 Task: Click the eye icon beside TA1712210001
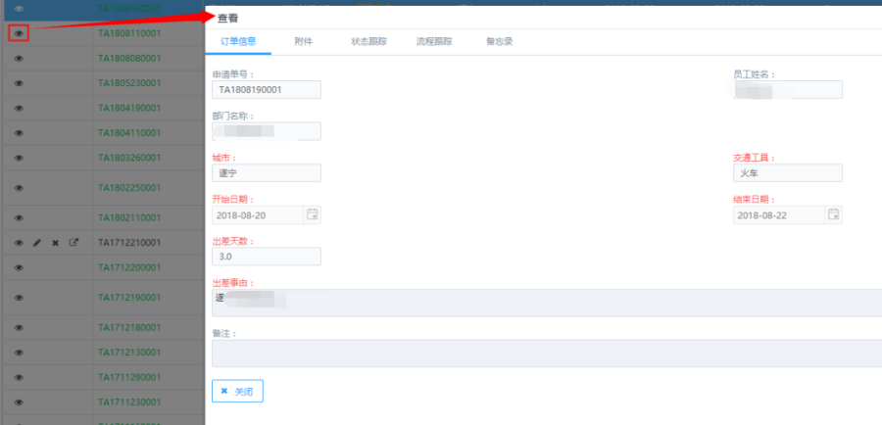tap(19, 242)
